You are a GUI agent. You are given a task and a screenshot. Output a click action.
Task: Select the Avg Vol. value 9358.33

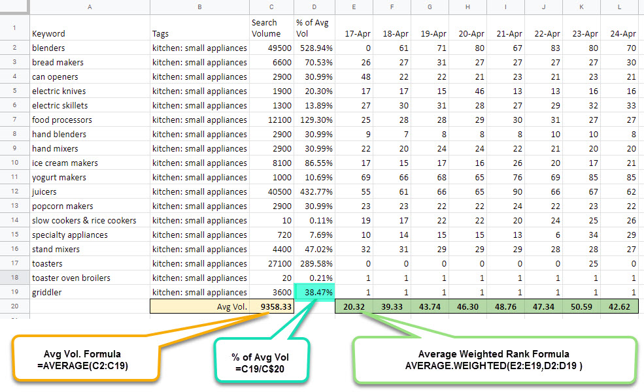point(271,307)
